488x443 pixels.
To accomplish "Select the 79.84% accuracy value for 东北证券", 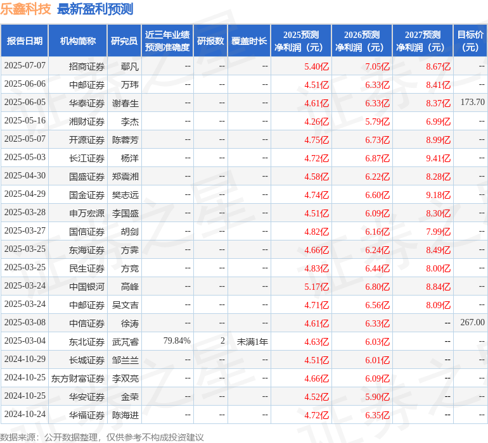I will 177,341.
